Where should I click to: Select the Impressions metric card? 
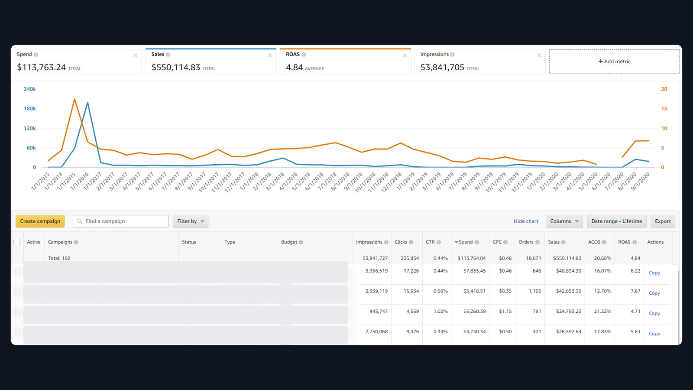point(480,62)
